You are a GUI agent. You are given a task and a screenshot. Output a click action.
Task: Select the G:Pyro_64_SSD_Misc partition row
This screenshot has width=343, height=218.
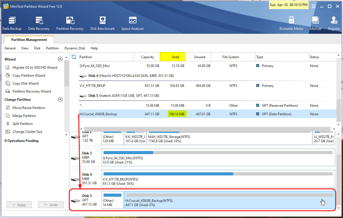coord(207,66)
